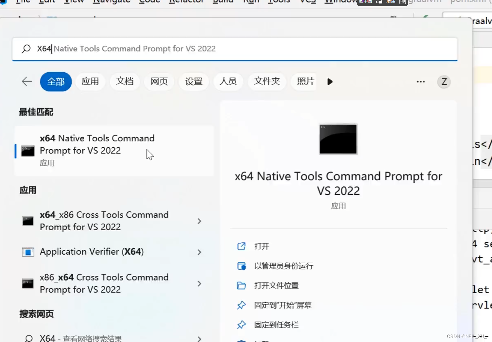The height and width of the screenshot is (342, 492).
Task: Click the preview title x64 Native Tools text
Action: 338,183
